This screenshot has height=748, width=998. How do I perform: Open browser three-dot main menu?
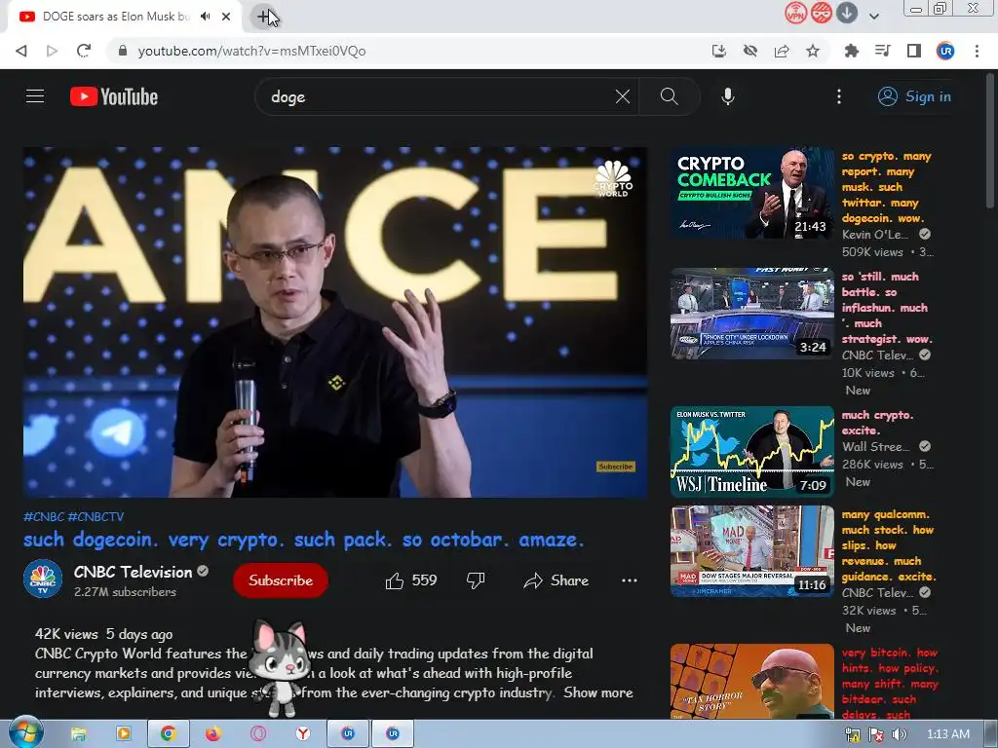977,51
